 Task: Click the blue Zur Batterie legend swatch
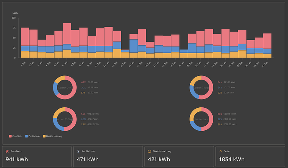[x=26, y=136]
